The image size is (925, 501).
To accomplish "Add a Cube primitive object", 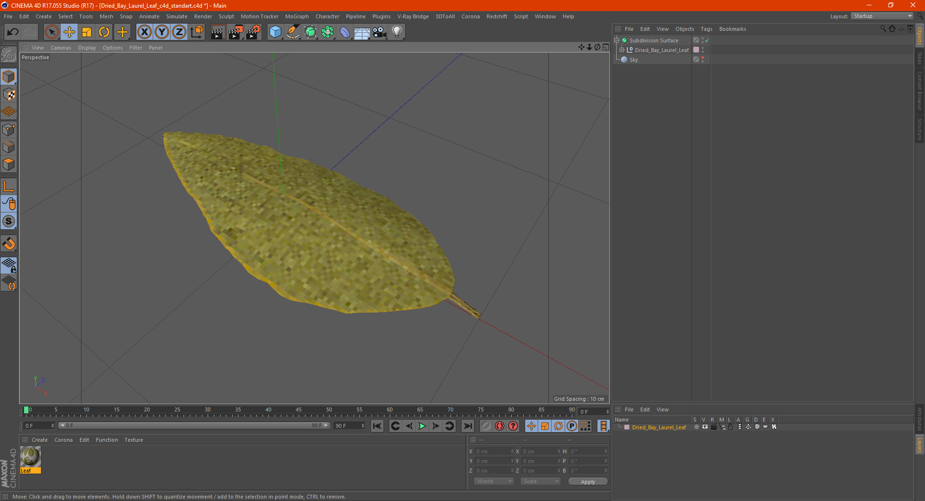I will 275,32.
